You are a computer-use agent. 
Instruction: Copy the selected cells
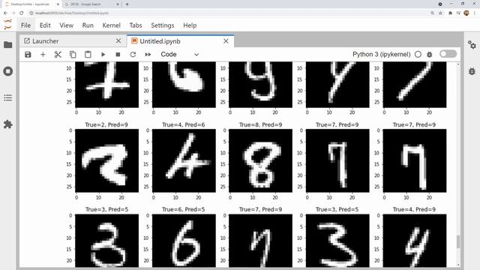point(73,55)
